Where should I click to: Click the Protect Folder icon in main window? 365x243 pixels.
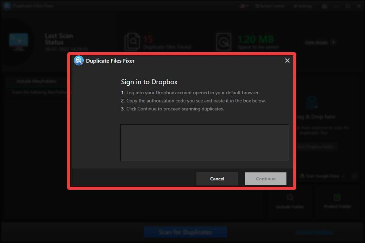coord(337,198)
